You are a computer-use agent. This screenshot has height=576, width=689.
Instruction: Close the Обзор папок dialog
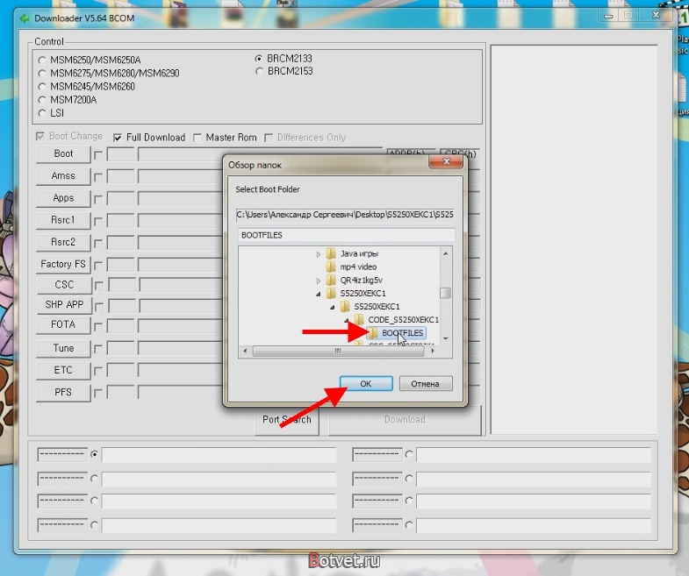pos(446,161)
